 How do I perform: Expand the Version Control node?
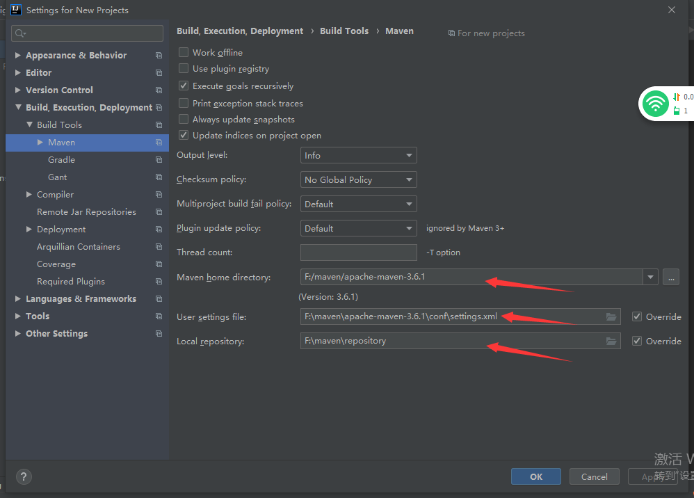pyautogui.click(x=17, y=90)
